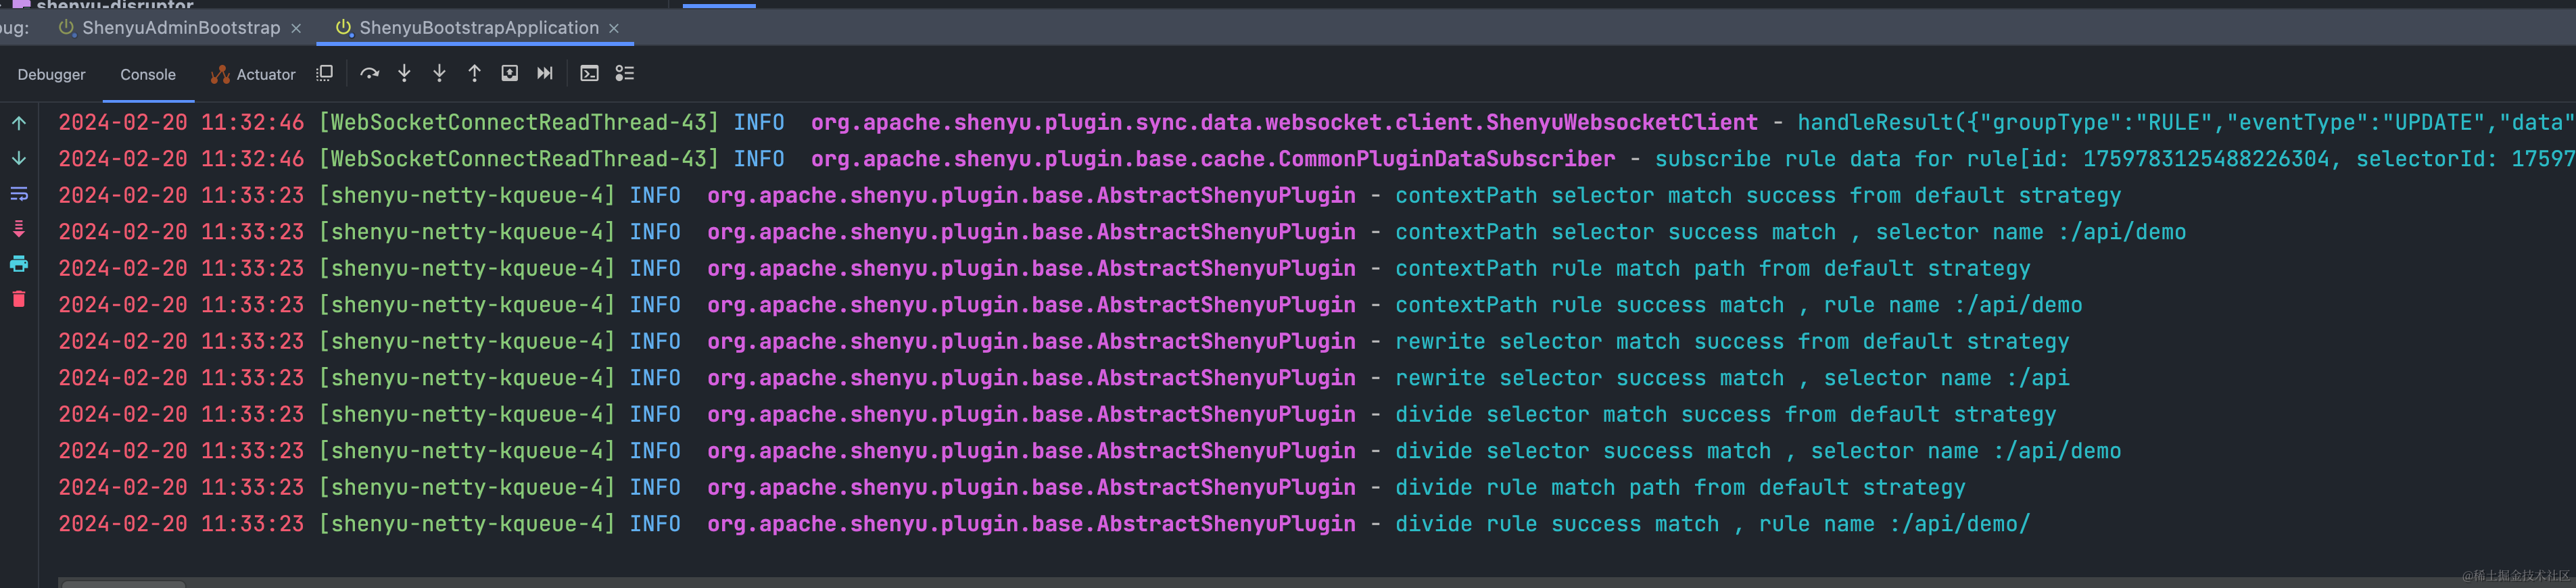Click the Run to Cursor icon
Viewport: 2576px width, 588px height.
click(544, 73)
